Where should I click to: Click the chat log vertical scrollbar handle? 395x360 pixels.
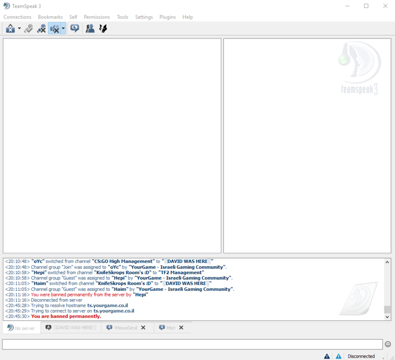pos(387,310)
